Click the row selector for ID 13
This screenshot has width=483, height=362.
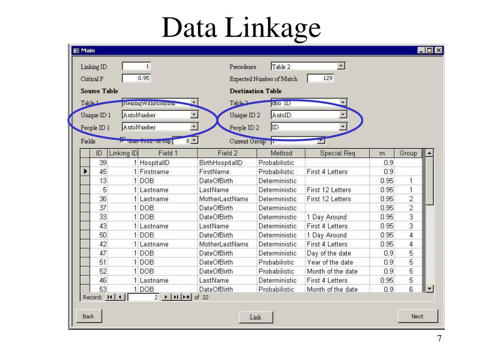[85, 181]
